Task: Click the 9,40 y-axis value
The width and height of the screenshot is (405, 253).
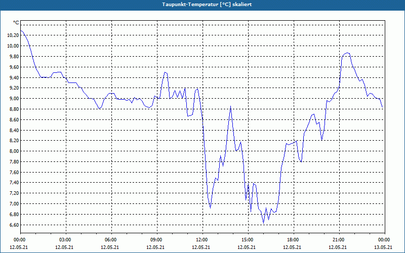Action: [x=14, y=78]
